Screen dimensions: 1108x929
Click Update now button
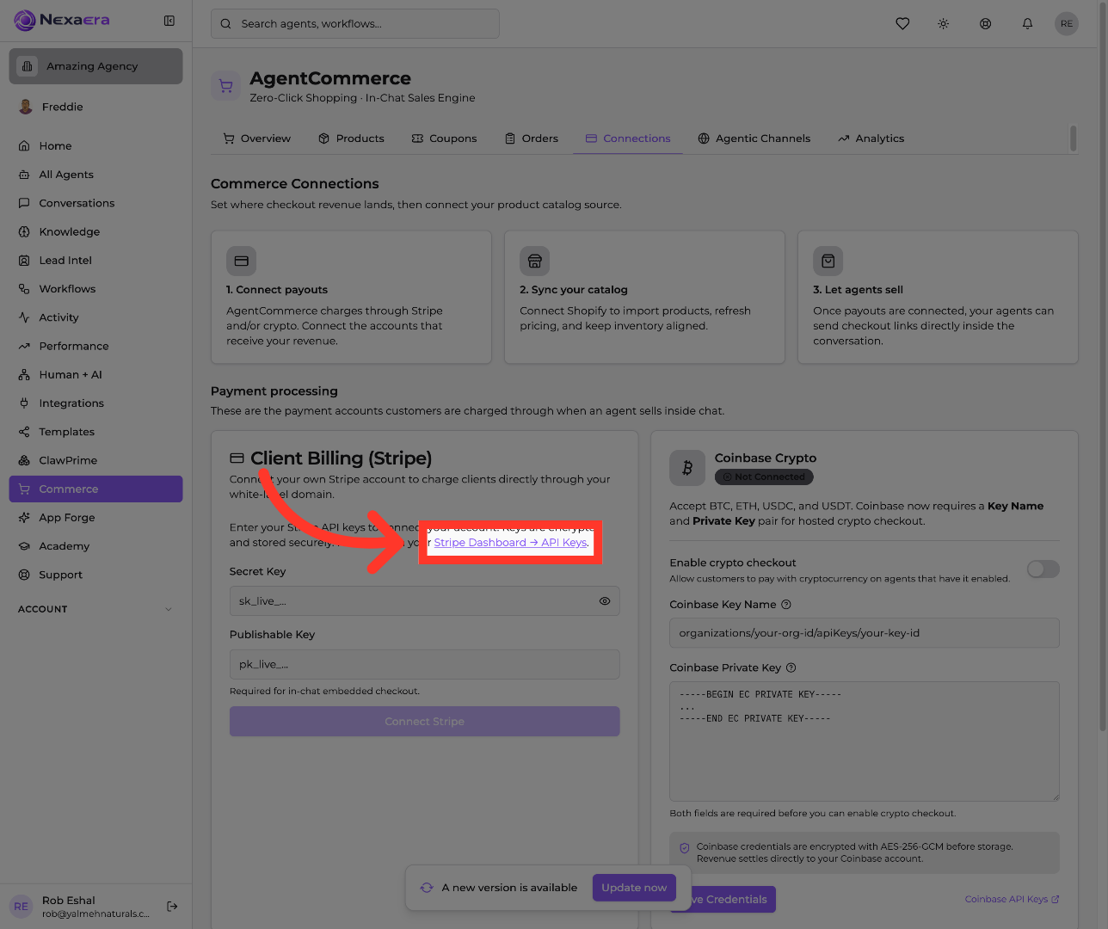point(634,888)
